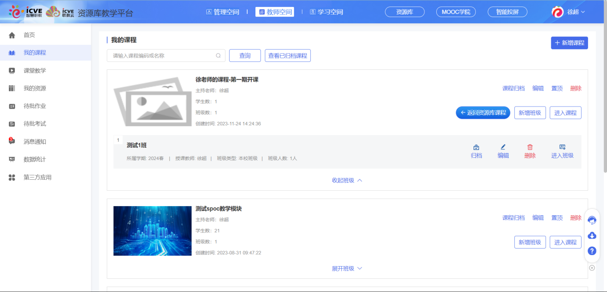
Task: Click the 智能投屏 button
Action: point(507,12)
